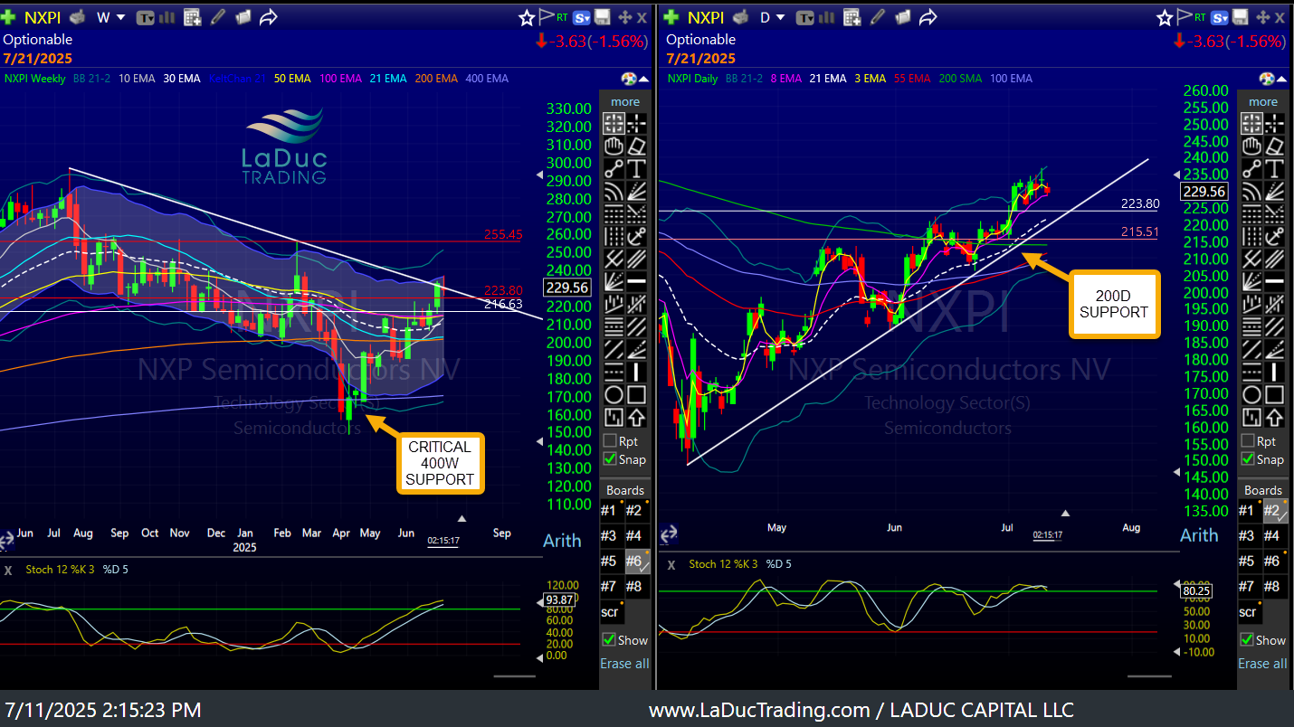1294x727 pixels.
Task: Uncheck the Snap checkbox beside weekly chart
Action: click(x=611, y=459)
